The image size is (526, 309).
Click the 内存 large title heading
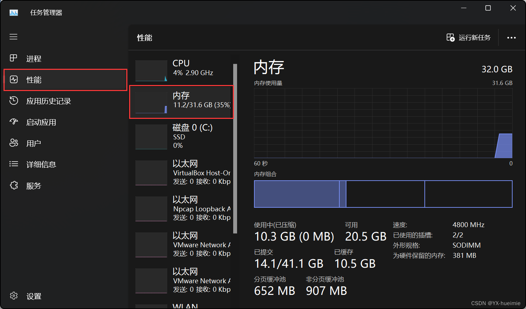click(269, 67)
